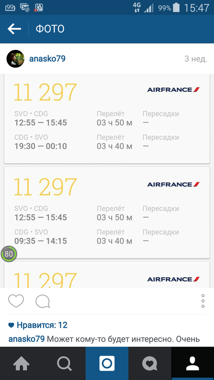Open comments via speech bubble icon
The image size is (214, 380).
43,302
